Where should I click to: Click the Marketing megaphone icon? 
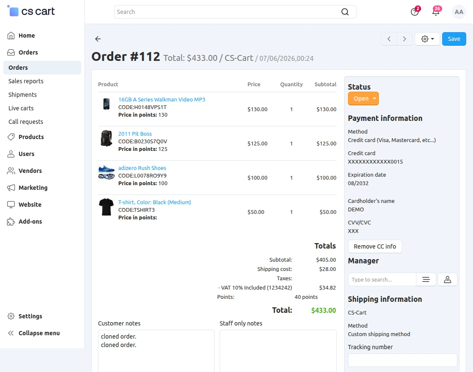11,188
